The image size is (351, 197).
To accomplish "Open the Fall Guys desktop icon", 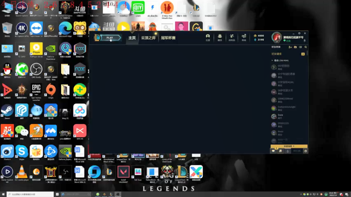I will 138,173.
